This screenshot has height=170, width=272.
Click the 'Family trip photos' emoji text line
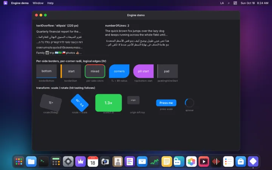[59, 53]
